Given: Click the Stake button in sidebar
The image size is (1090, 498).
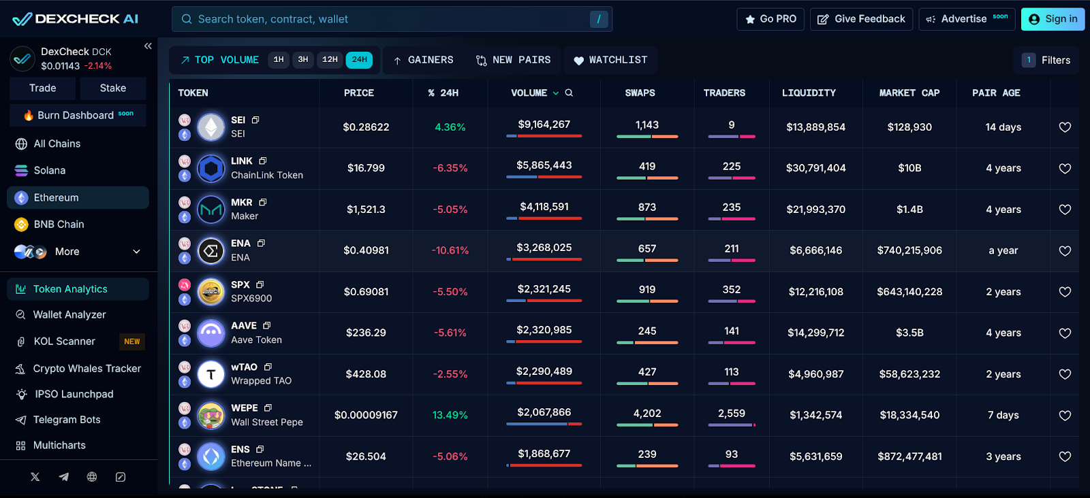Looking at the screenshot, I should pos(113,88).
